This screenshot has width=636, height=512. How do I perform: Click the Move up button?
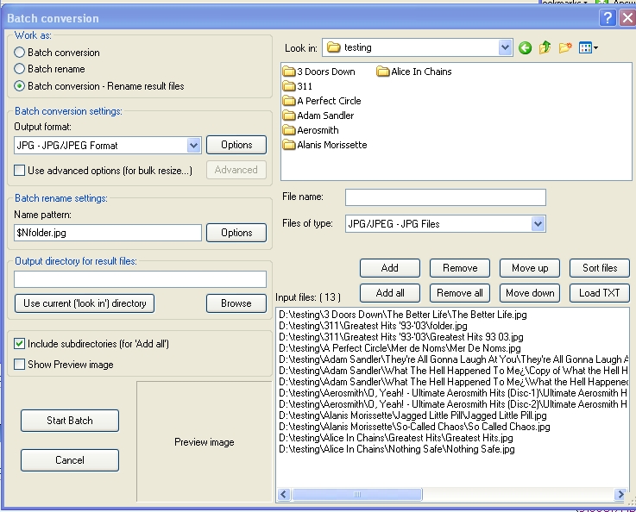530,268
